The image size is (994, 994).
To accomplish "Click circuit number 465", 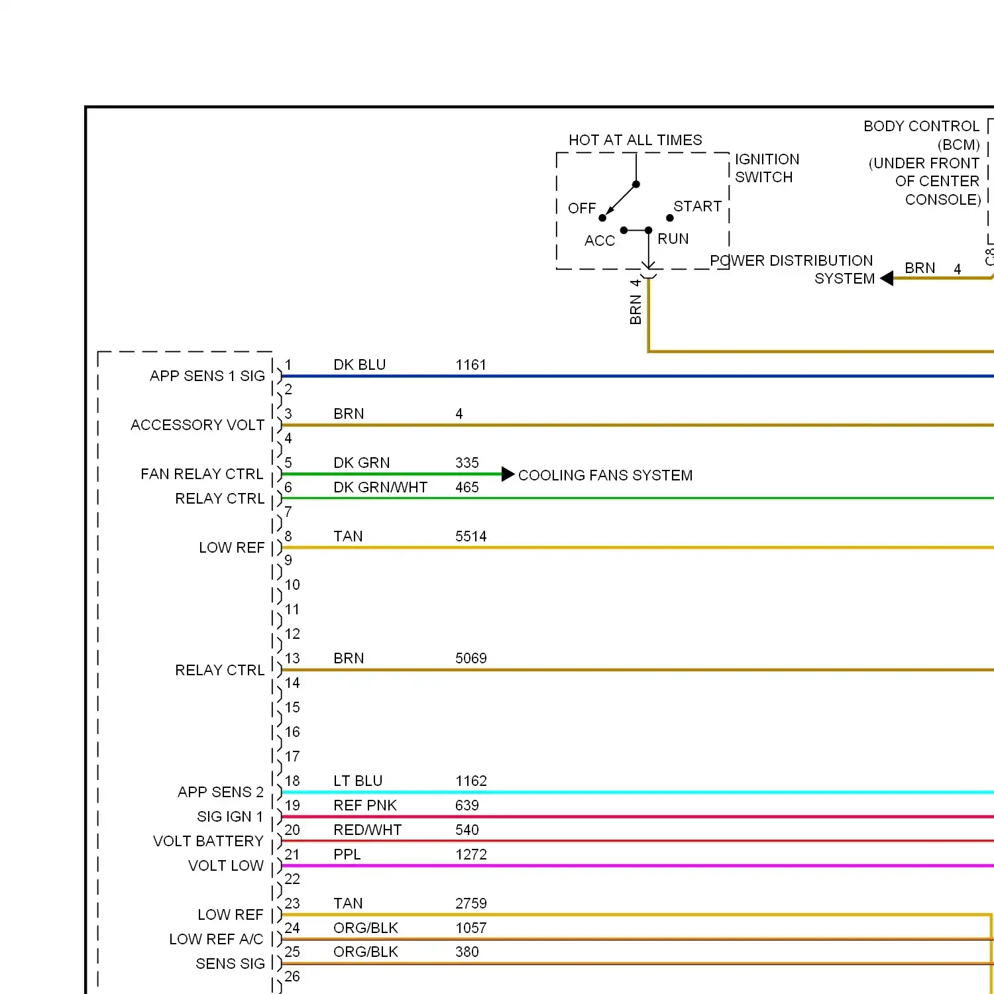I will (467, 487).
